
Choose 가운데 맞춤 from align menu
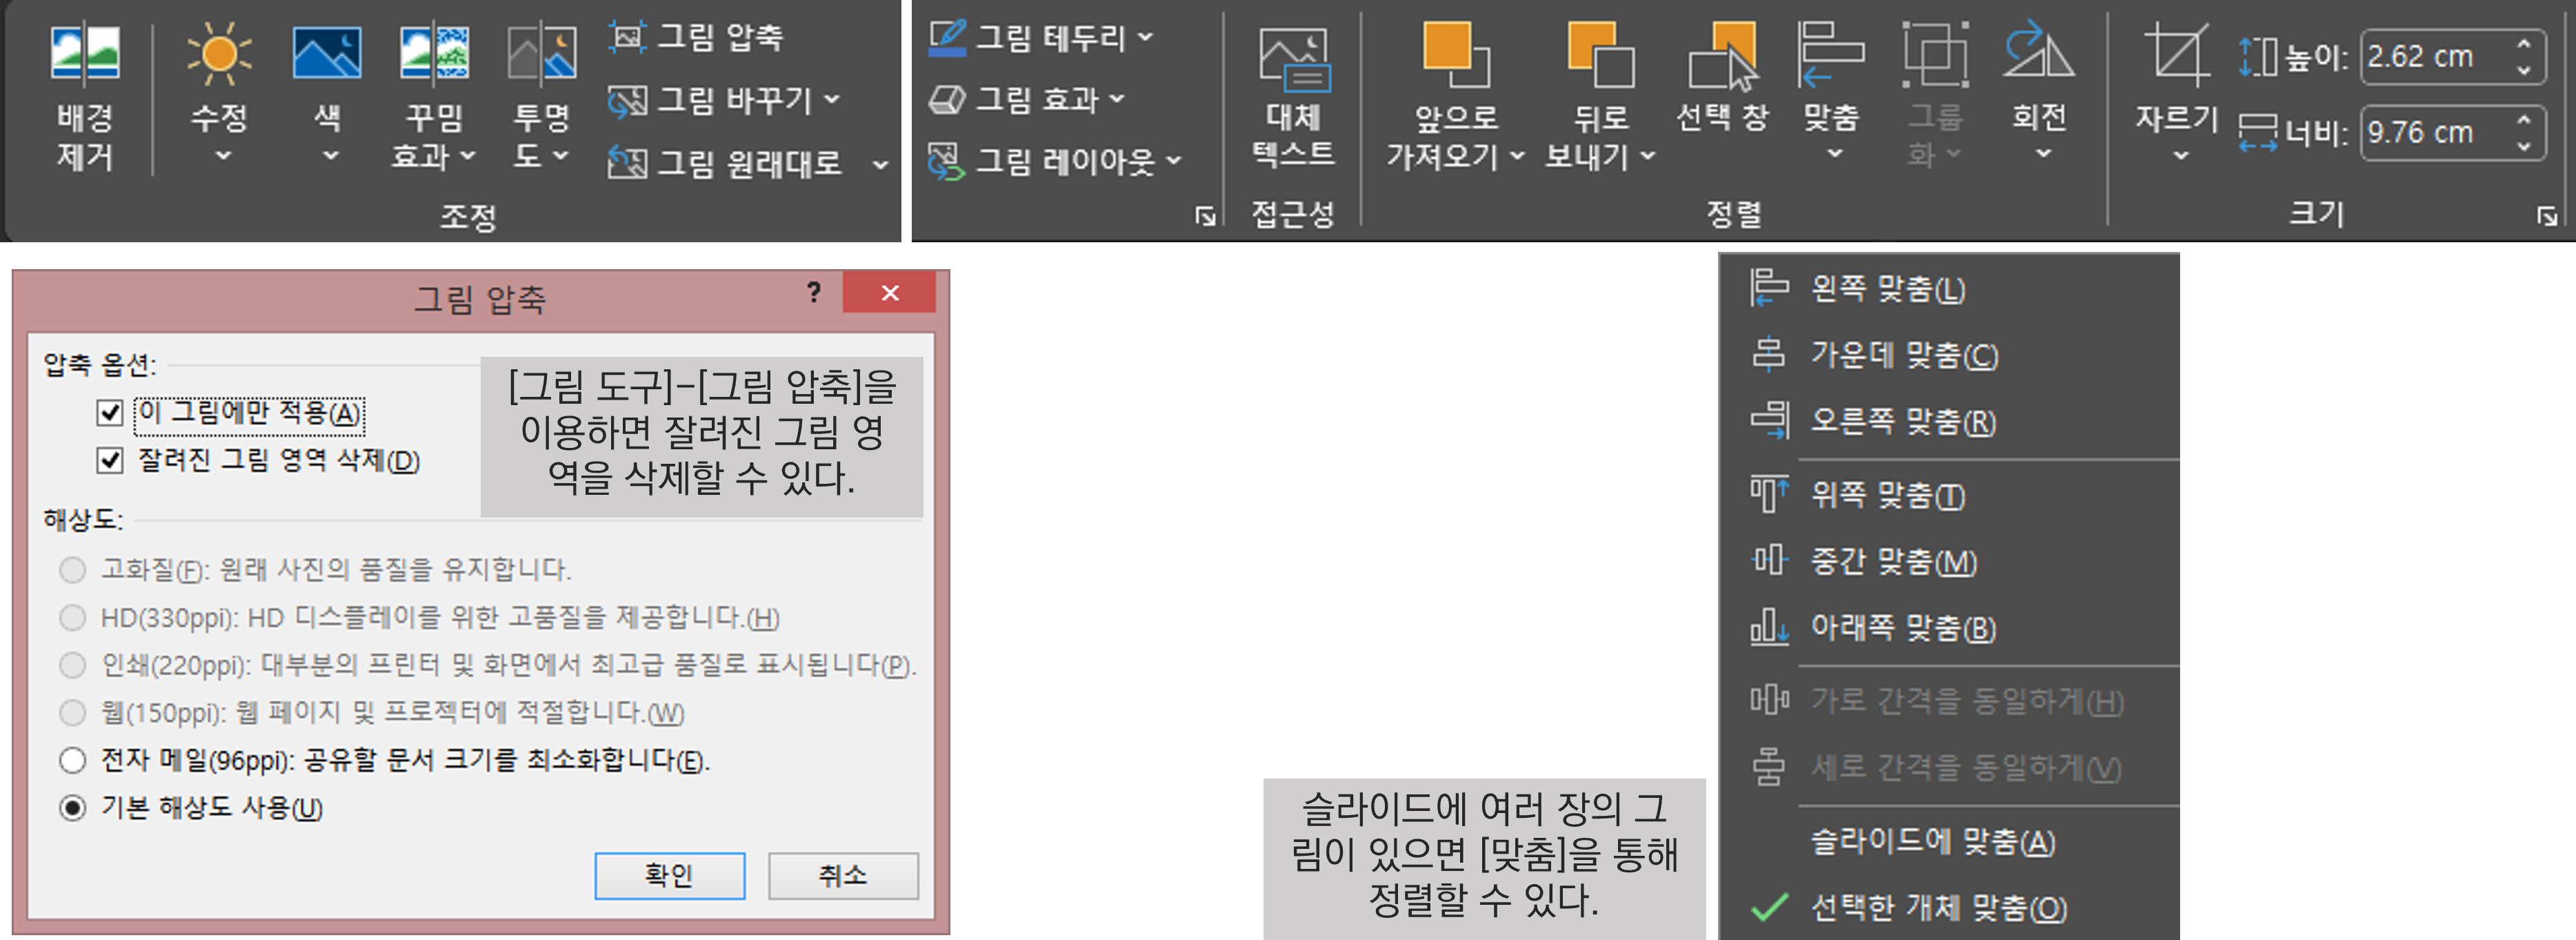pos(1903,355)
